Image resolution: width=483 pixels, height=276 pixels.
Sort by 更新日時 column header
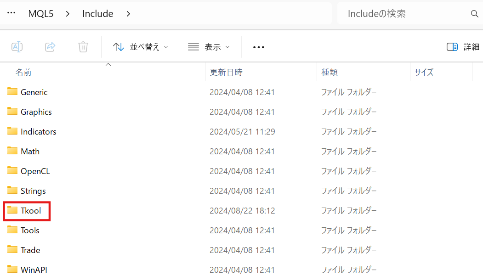[226, 72]
